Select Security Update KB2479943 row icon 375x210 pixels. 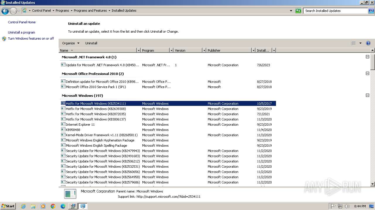click(x=63, y=150)
